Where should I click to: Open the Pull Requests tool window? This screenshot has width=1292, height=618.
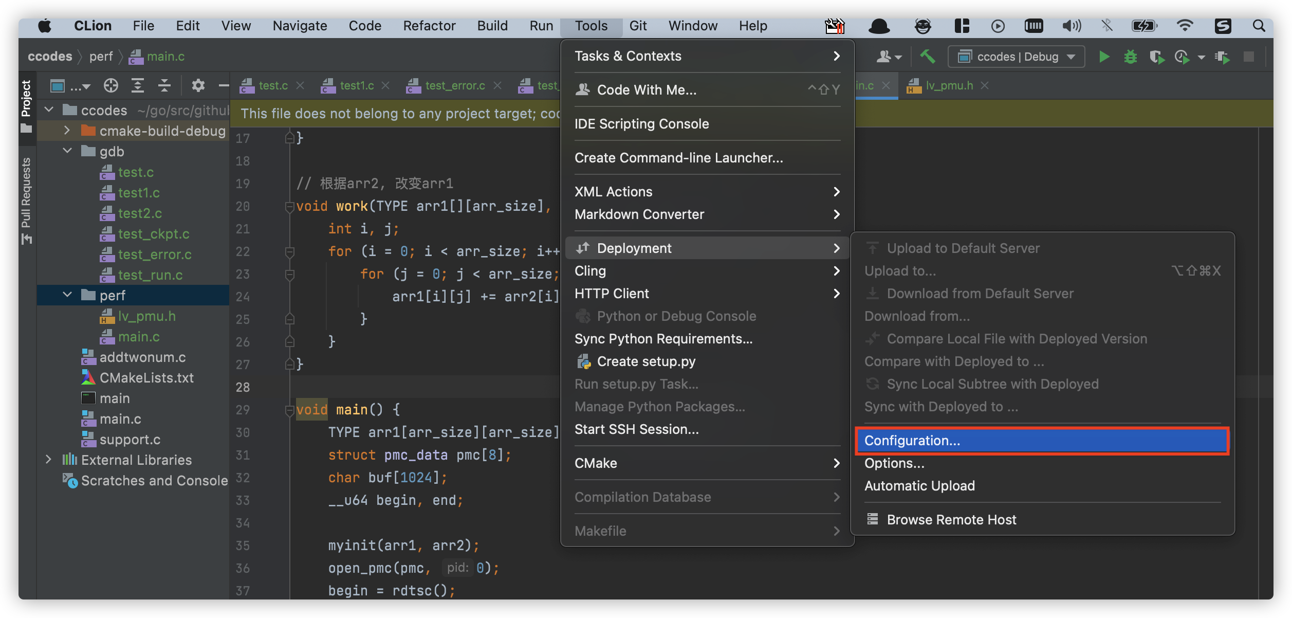pos(26,201)
